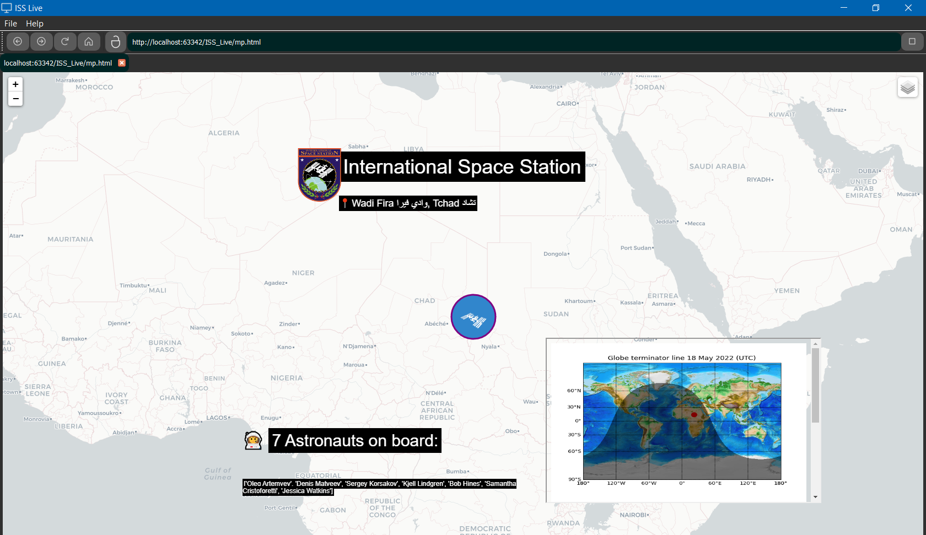Click the mouse-shaped icon beside the address bar
Screen dimensions: 926x535
[115, 42]
